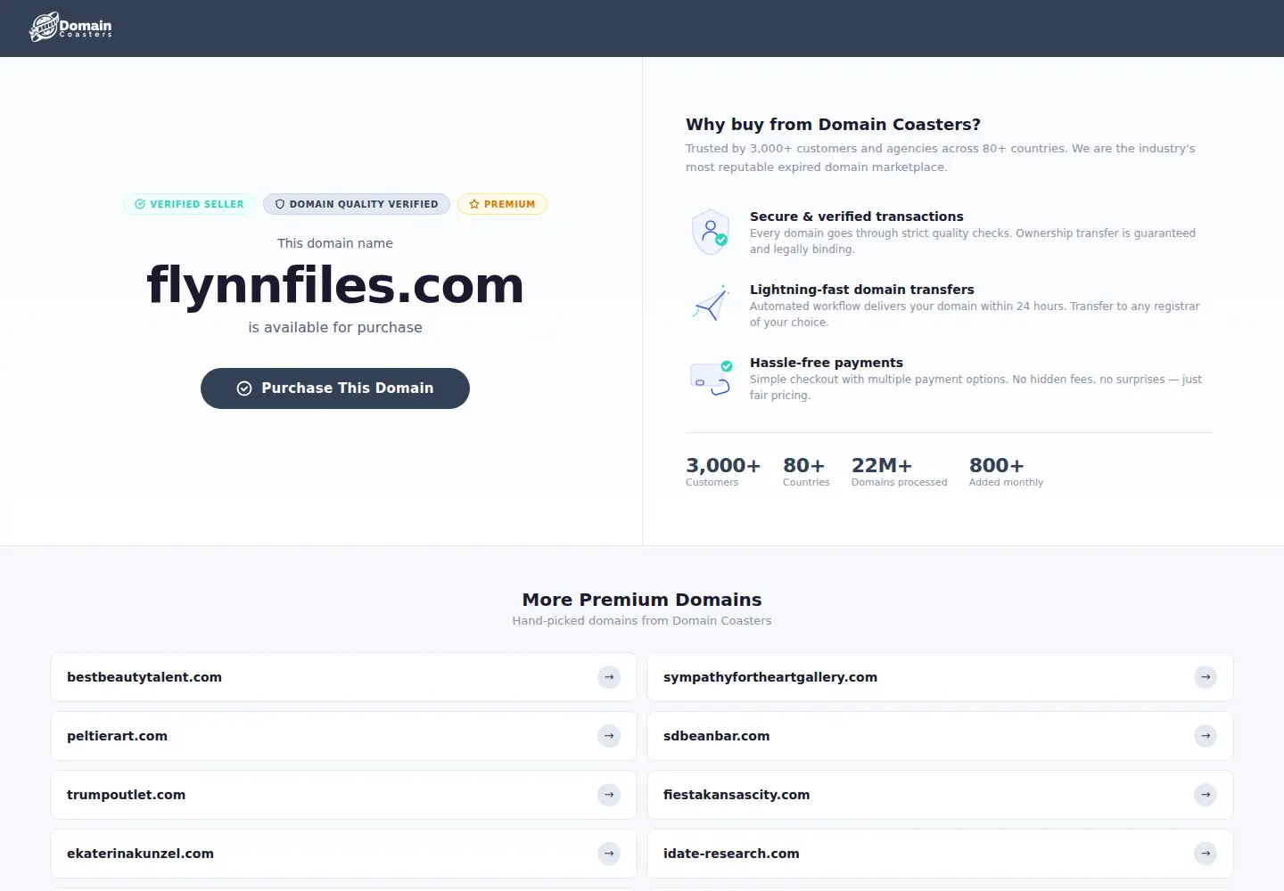Click the 'Secure & verified transactions' heading

[857, 217]
